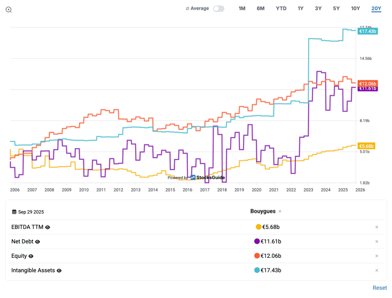Hide the Equity series via eye icon
Image resolution: width=392 pixels, height=298 pixels.
point(31,256)
